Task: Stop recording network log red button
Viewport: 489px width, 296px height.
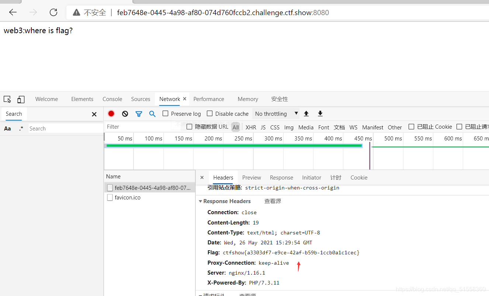Action: (111, 114)
